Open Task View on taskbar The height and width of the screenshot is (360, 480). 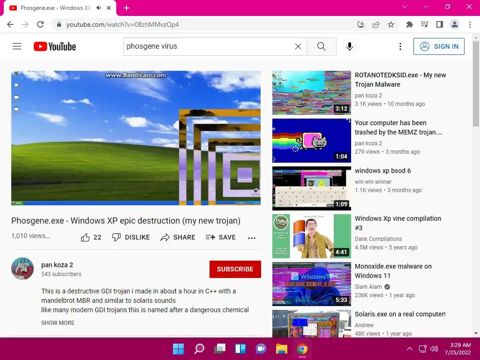[x=219, y=349]
